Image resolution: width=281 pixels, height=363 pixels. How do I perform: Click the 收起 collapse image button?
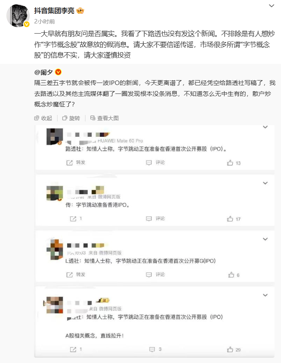point(43,118)
